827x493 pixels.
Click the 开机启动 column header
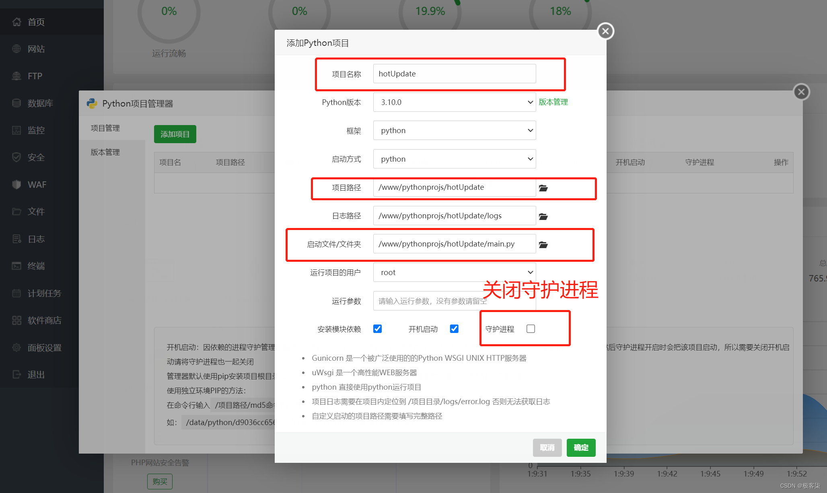(630, 162)
